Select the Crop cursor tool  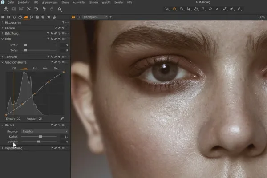point(189,9)
